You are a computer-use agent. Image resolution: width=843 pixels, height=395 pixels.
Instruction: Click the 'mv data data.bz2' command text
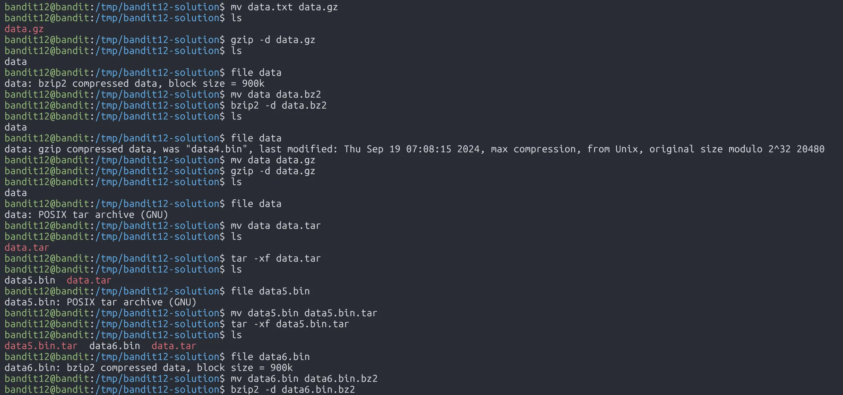(x=276, y=95)
